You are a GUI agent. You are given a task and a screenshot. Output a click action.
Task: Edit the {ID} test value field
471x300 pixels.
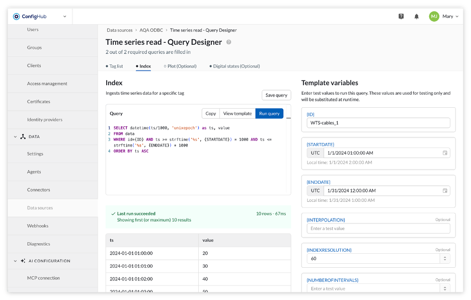point(378,123)
